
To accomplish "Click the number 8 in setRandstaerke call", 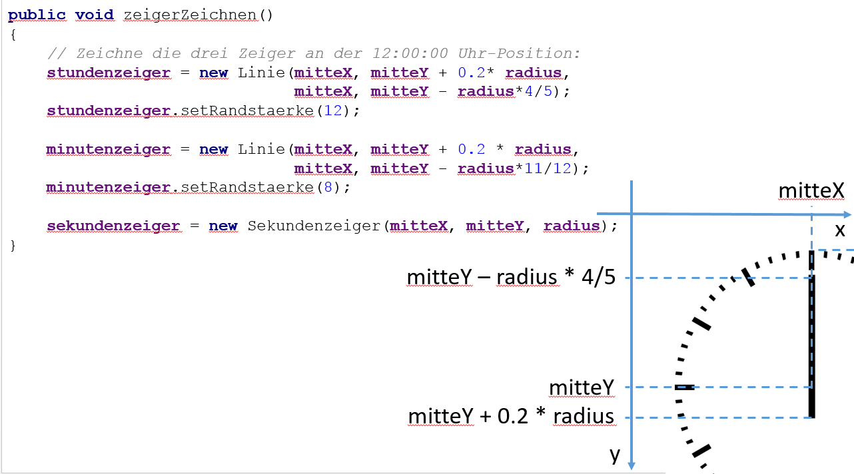I will coord(328,188).
